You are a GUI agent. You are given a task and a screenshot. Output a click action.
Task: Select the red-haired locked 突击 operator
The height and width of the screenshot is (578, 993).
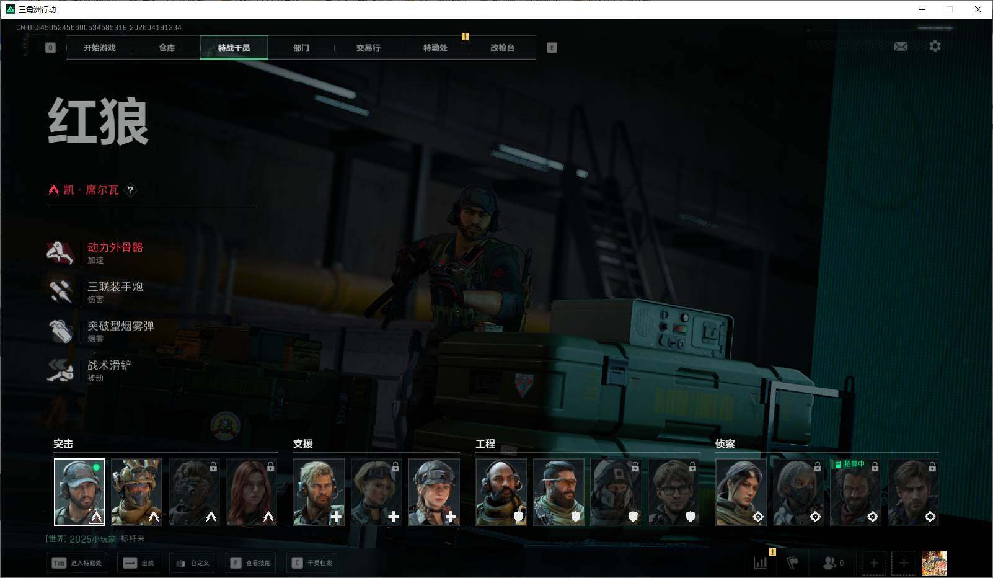pyautogui.click(x=251, y=492)
